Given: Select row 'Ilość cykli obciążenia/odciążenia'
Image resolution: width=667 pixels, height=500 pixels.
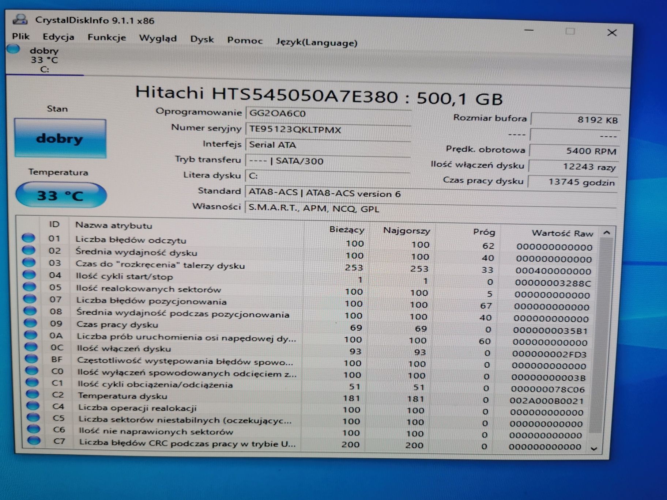Looking at the screenshot, I should 306,386.
